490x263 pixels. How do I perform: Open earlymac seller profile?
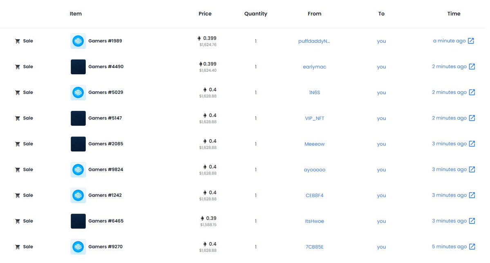[x=314, y=67]
